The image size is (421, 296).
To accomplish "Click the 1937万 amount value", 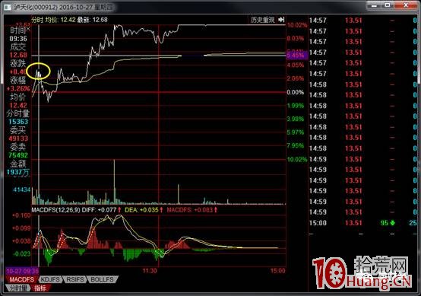I will [x=18, y=172].
